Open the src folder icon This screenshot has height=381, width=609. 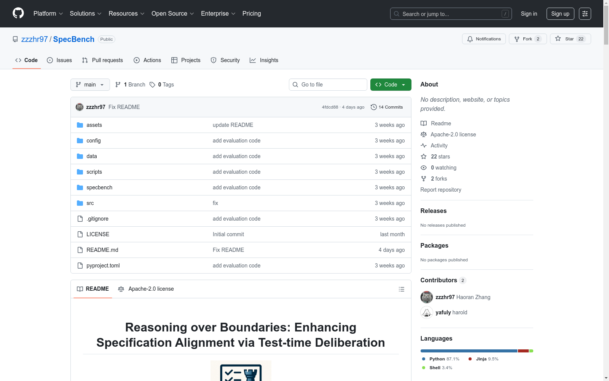pos(80,203)
